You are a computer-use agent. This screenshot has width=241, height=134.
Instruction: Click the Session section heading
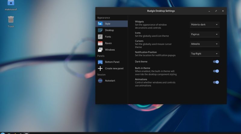[x=101, y=75]
